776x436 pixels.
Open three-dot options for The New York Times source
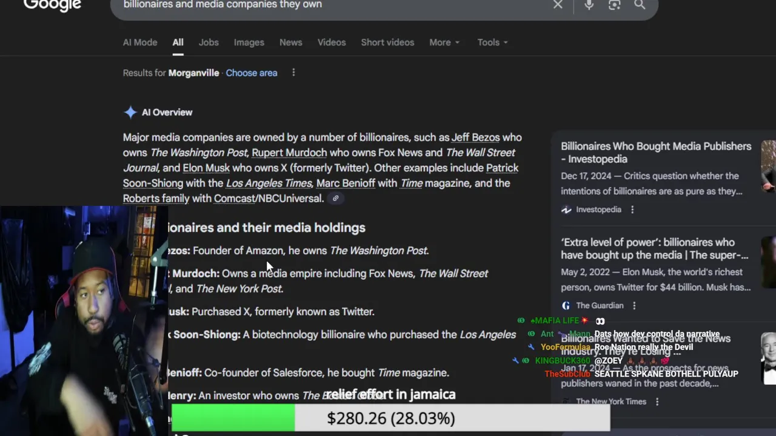(657, 401)
